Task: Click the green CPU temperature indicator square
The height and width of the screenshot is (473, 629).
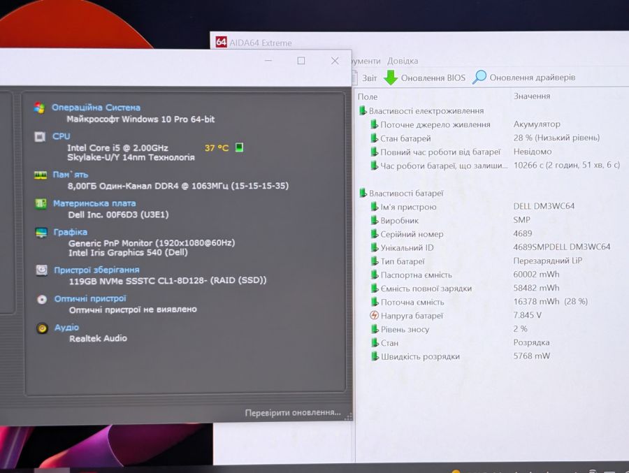Action: (239, 147)
